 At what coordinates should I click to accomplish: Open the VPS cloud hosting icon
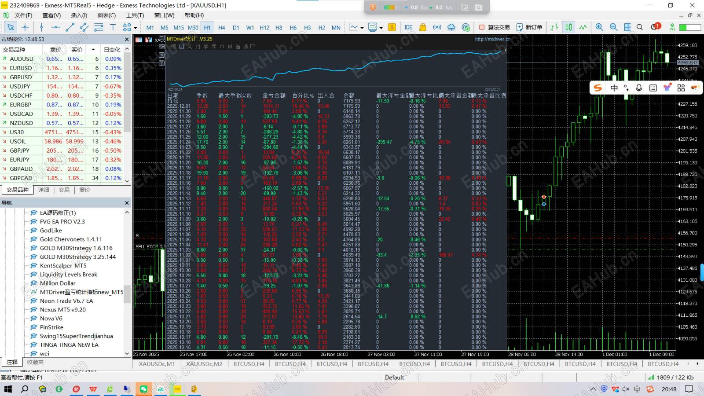point(451,27)
